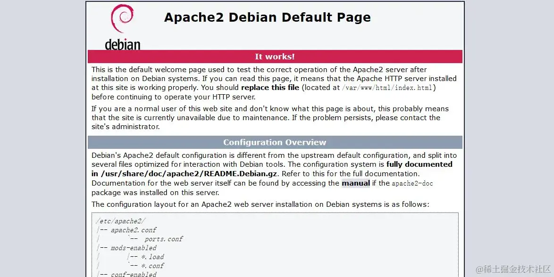Click the /usr/share/doc/apache2/README.Debian.gz text
This screenshot has width=554, height=277.
[x=189, y=174]
